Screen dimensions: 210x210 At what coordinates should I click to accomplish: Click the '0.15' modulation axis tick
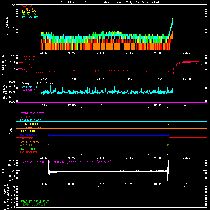coord(12,87)
